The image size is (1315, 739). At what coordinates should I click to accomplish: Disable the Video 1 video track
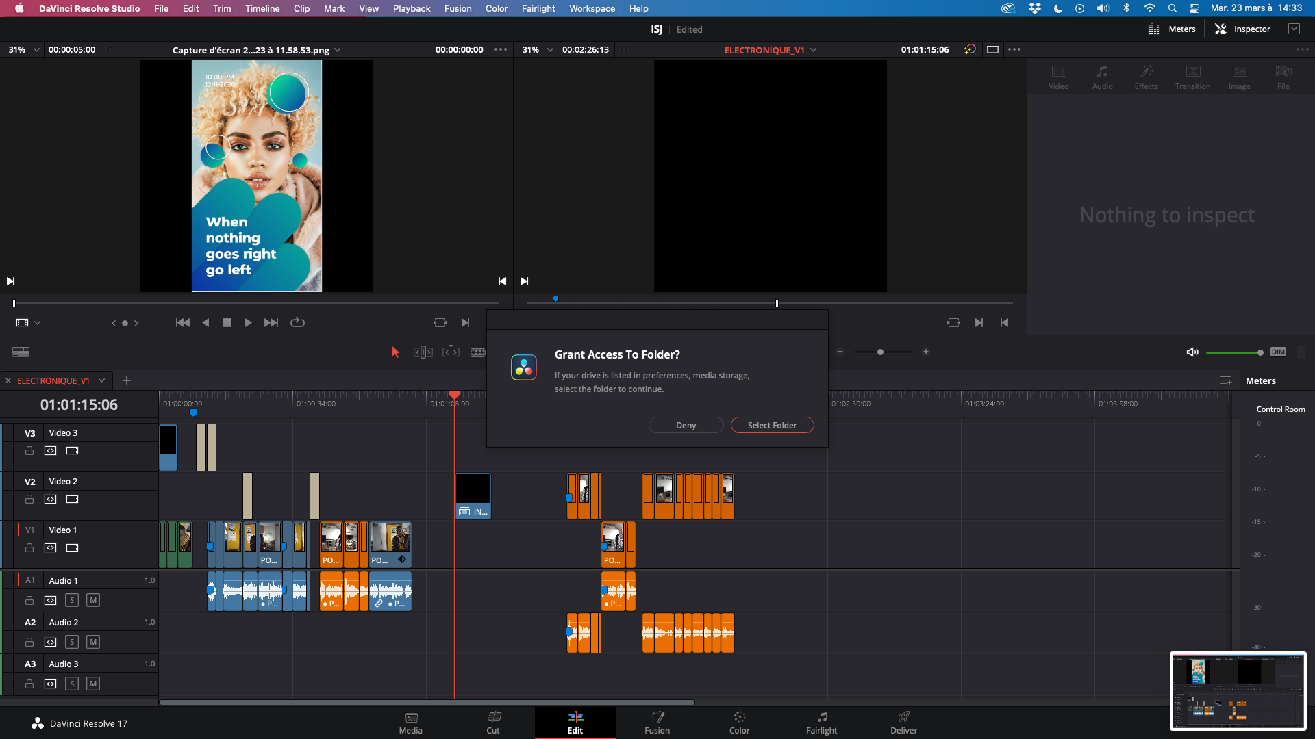72,547
